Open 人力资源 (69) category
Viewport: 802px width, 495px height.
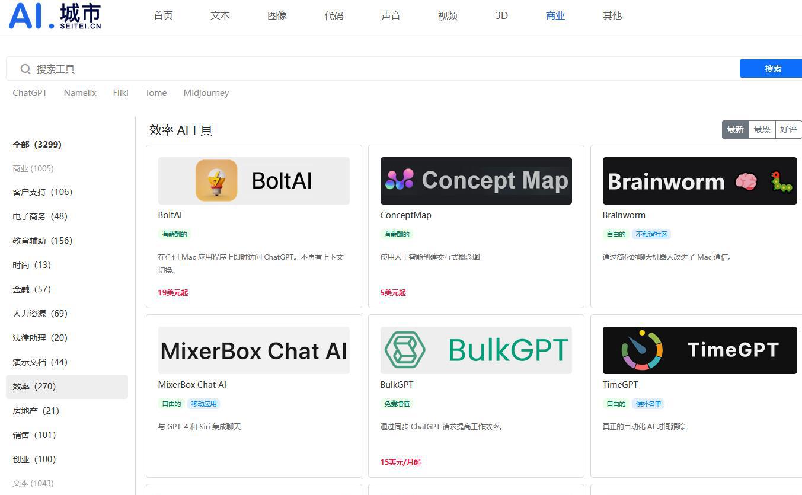40,314
